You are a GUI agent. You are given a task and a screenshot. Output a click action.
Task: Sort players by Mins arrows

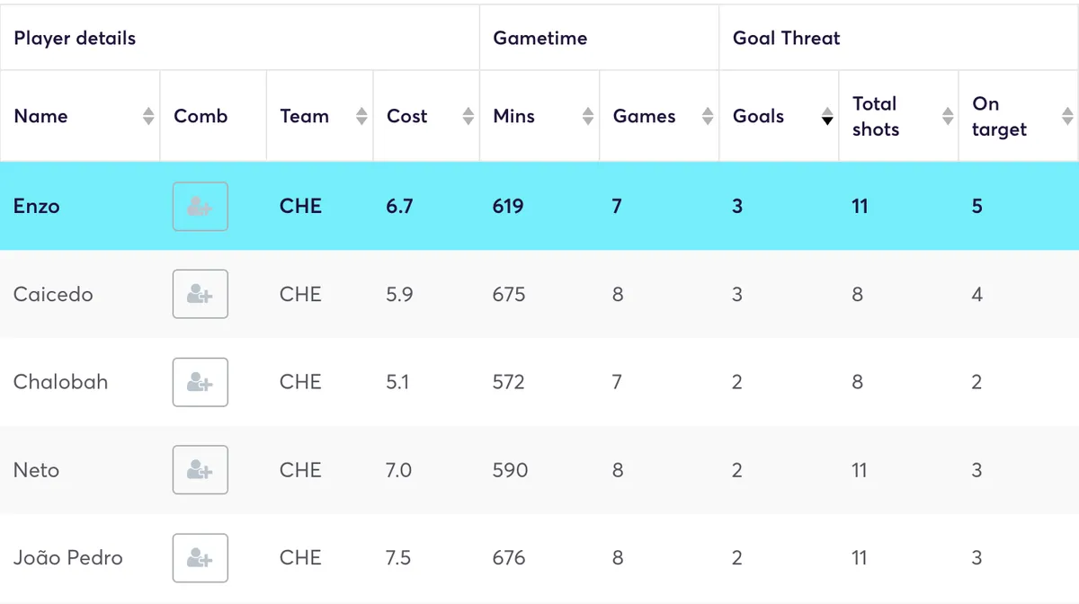point(587,116)
